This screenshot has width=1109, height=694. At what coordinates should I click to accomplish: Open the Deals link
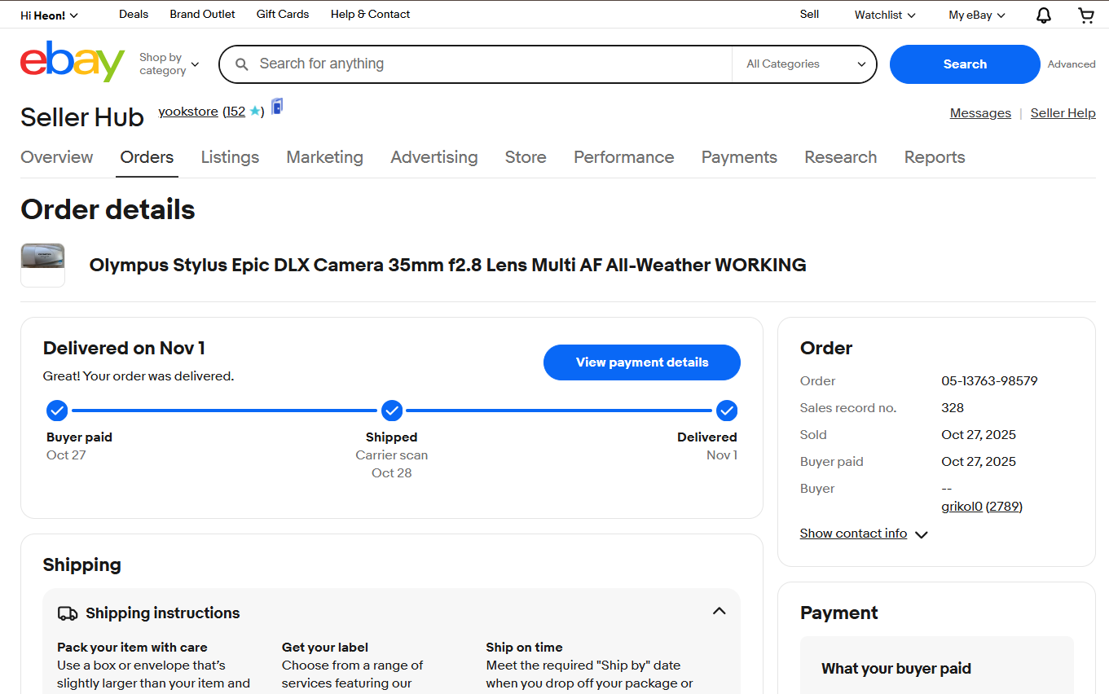point(134,14)
